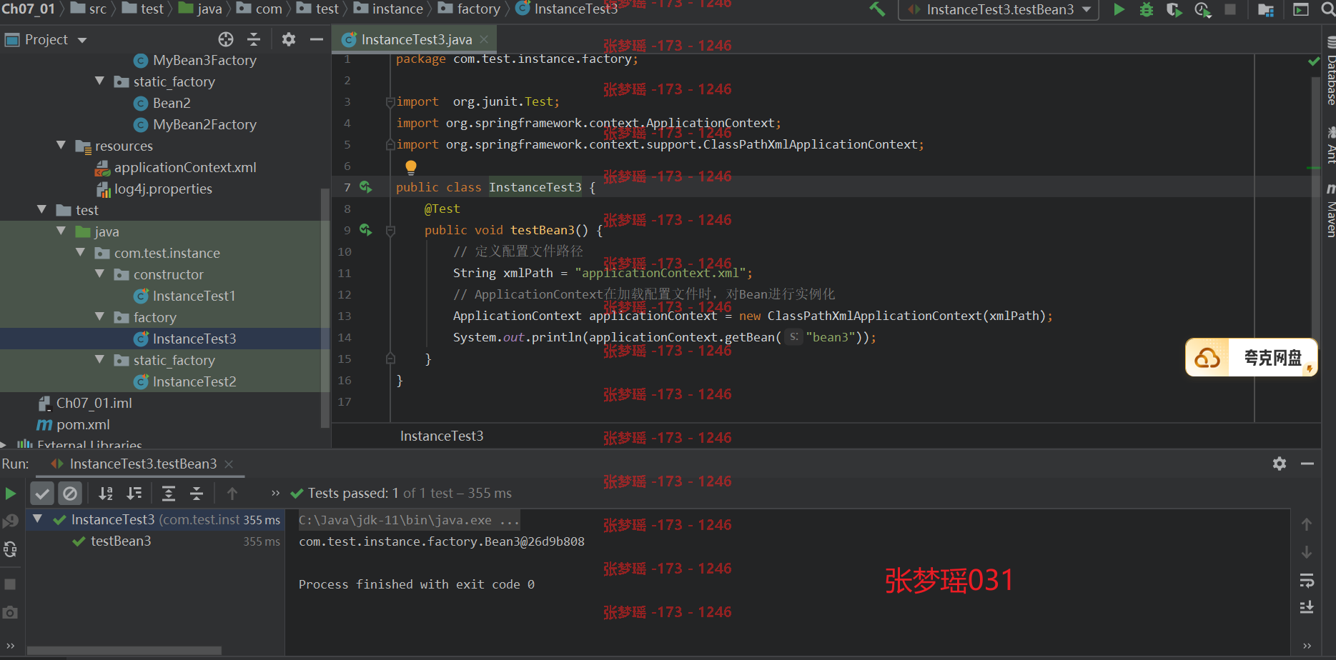Image resolution: width=1336 pixels, height=660 pixels.
Task: Open Project panel settings gear
Action: point(289,39)
